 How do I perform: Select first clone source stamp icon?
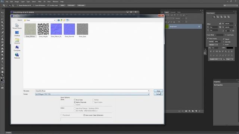[214, 17]
